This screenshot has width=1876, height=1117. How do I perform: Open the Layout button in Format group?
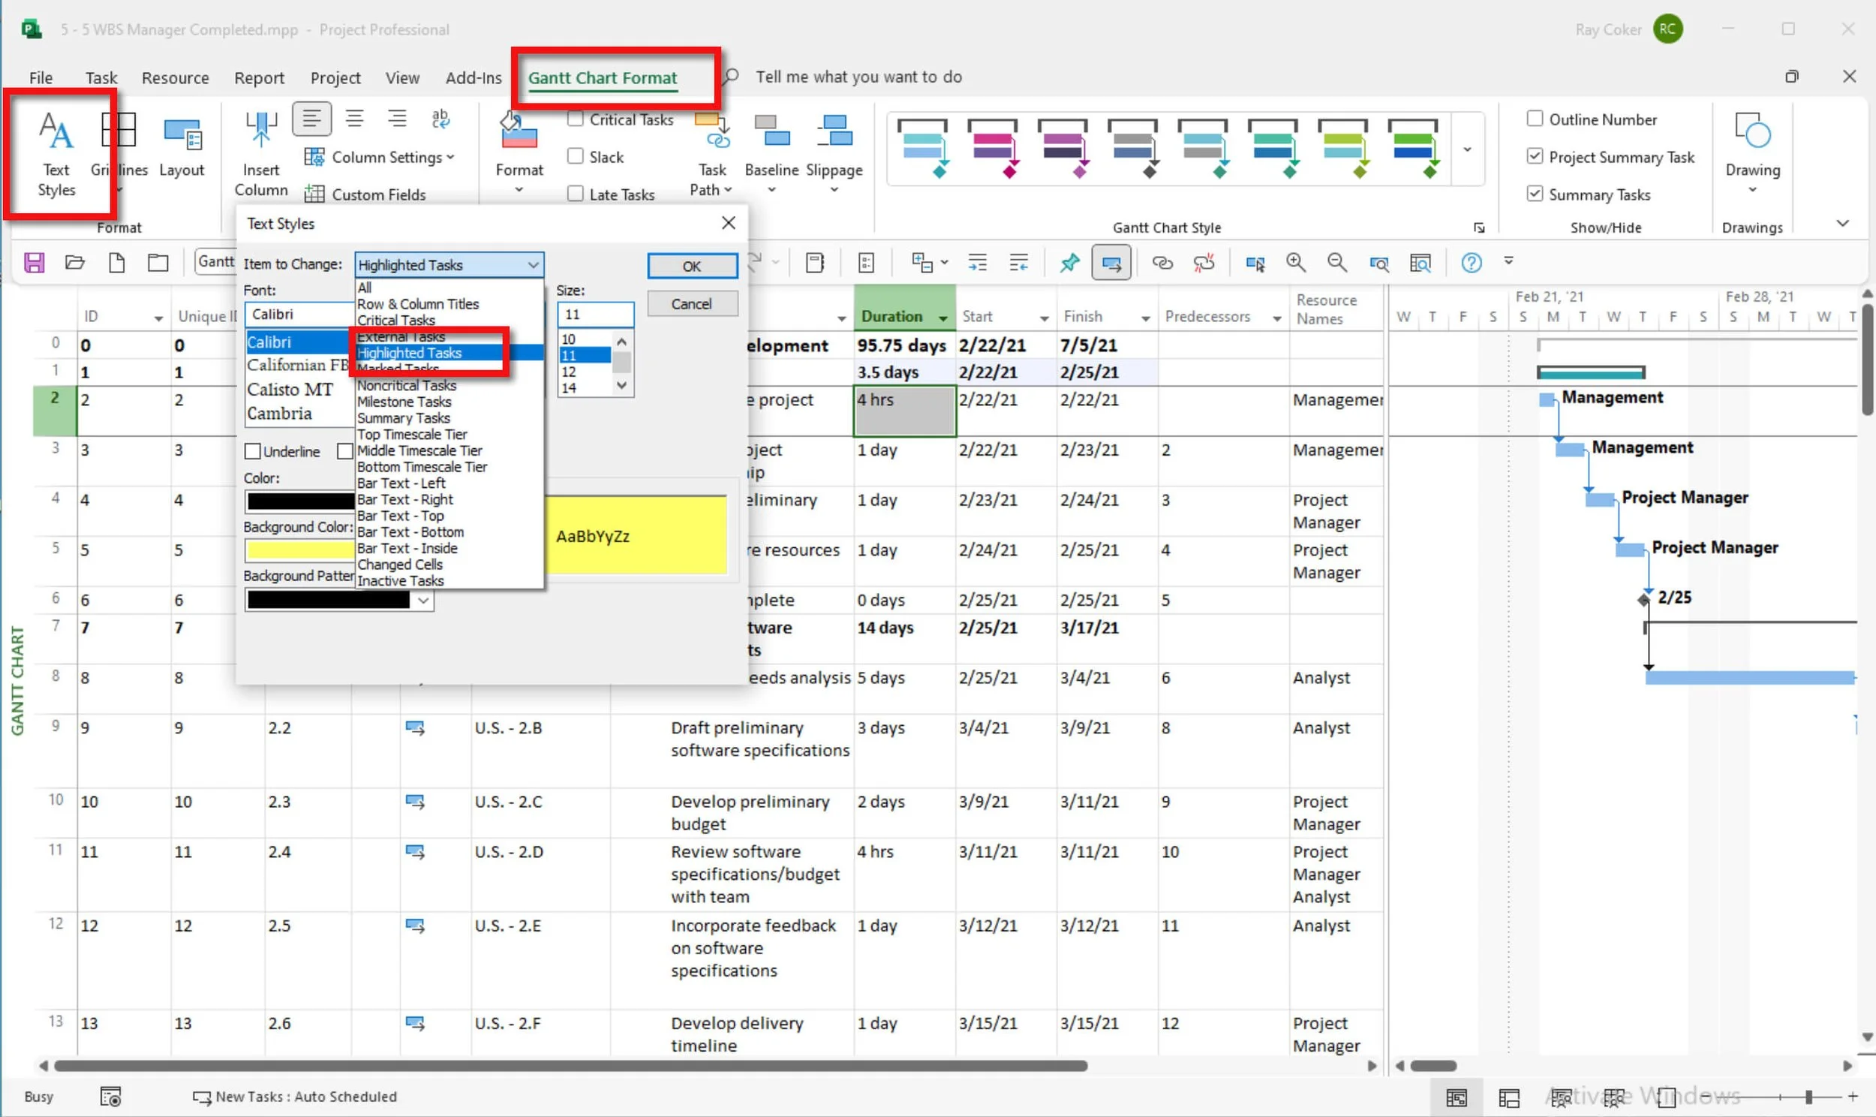click(x=182, y=148)
